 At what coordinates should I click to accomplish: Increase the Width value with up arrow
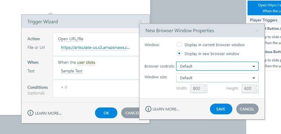pos(205,87)
